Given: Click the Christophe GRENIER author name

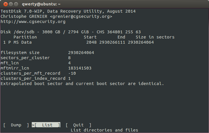Looking at the screenshot, I should tap(24, 16).
